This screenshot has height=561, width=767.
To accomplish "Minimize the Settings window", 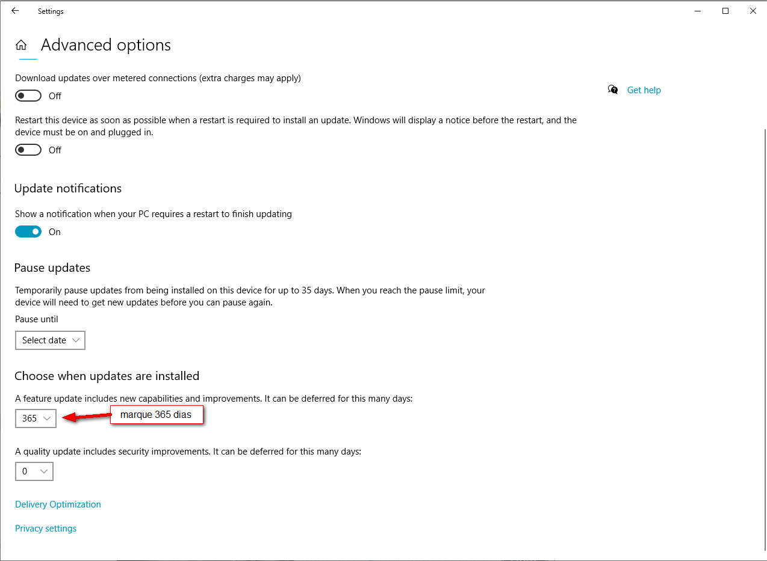I will (x=698, y=11).
